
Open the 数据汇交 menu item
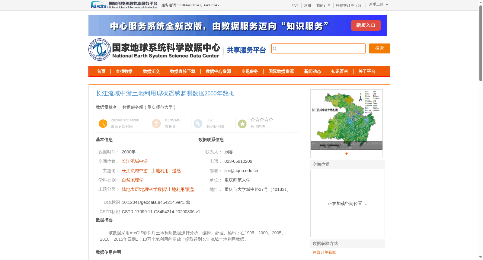pyautogui.click(x=151, y=72)
